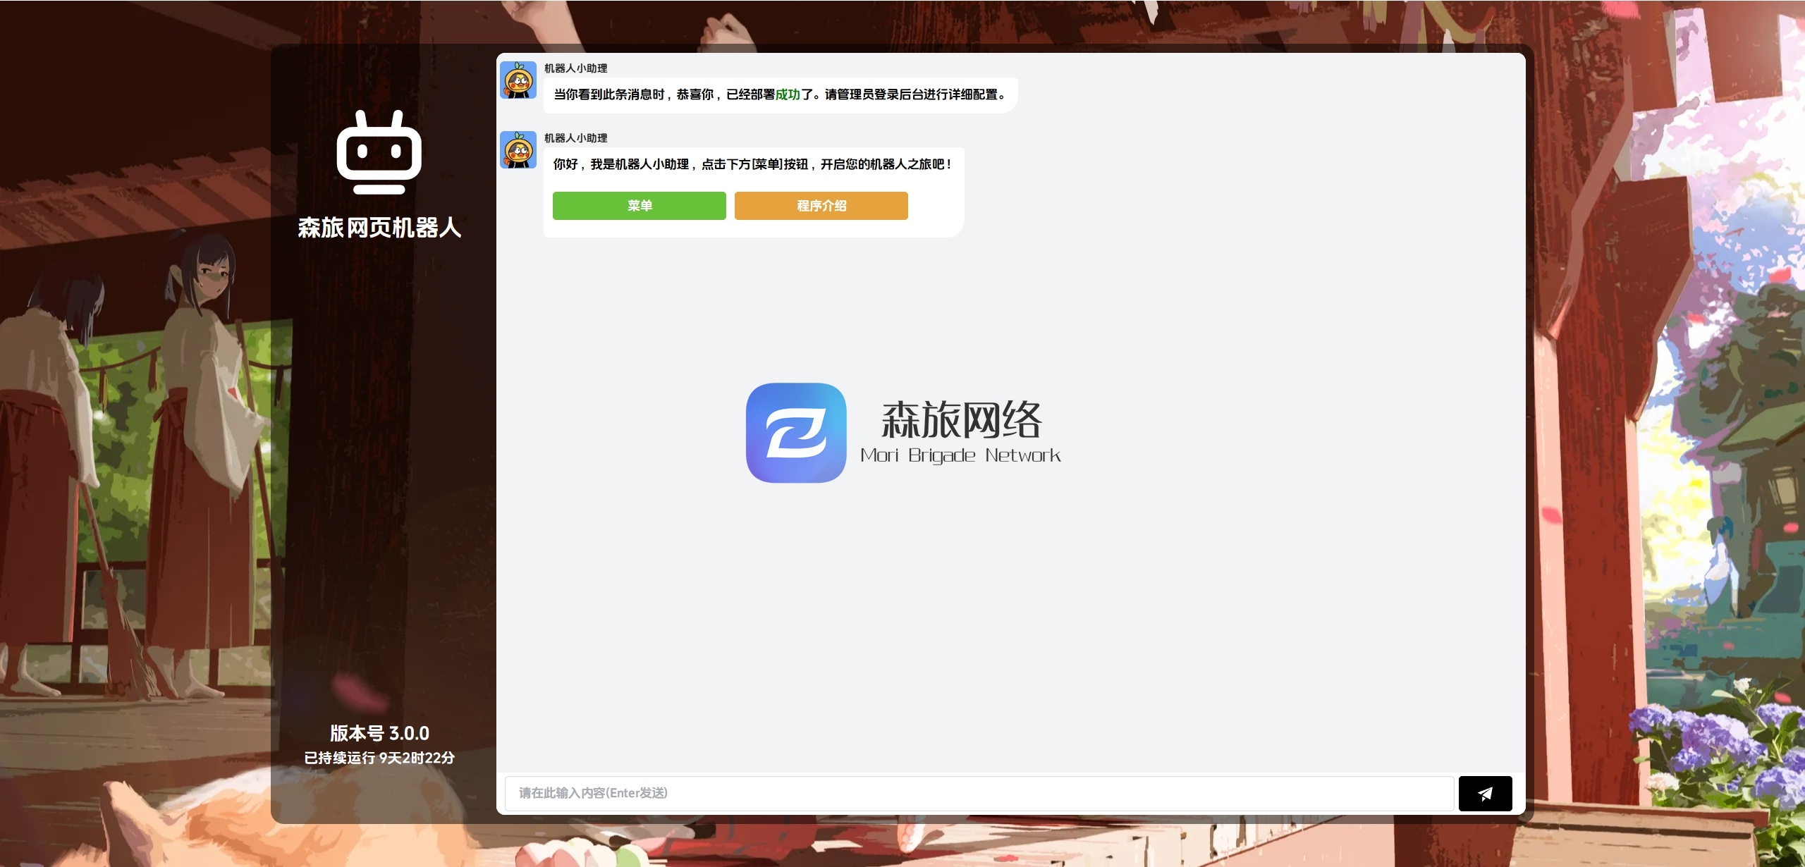The width and height of the screenshot is (1805, 867).
Task: Click the 已持续运行 9天2时22分 uptime text
Action: (379, 758)
